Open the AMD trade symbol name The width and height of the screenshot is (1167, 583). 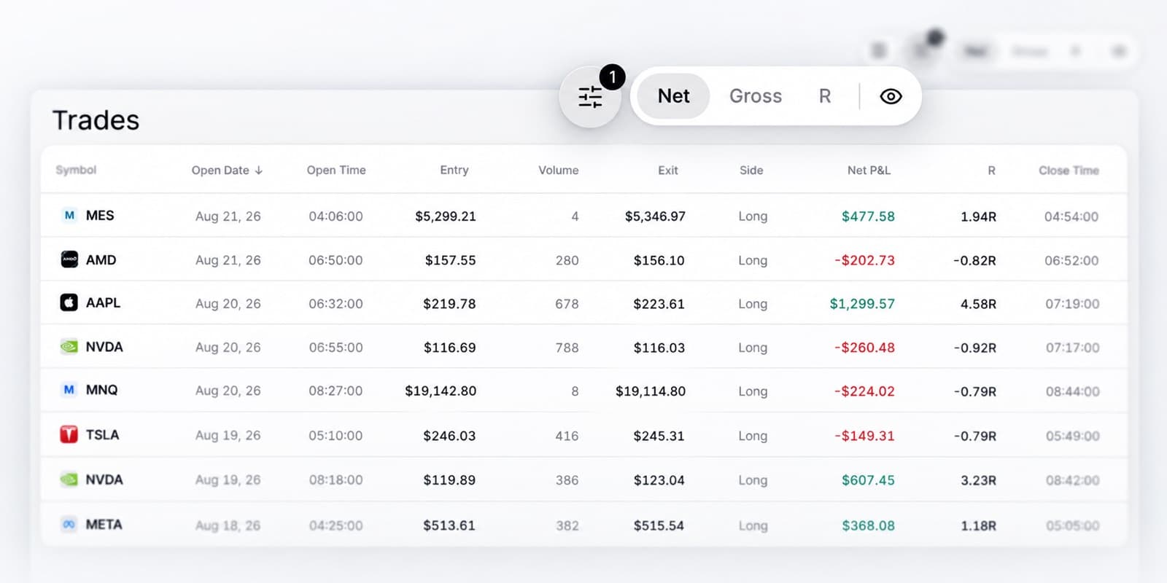click(x=101, y=259)
